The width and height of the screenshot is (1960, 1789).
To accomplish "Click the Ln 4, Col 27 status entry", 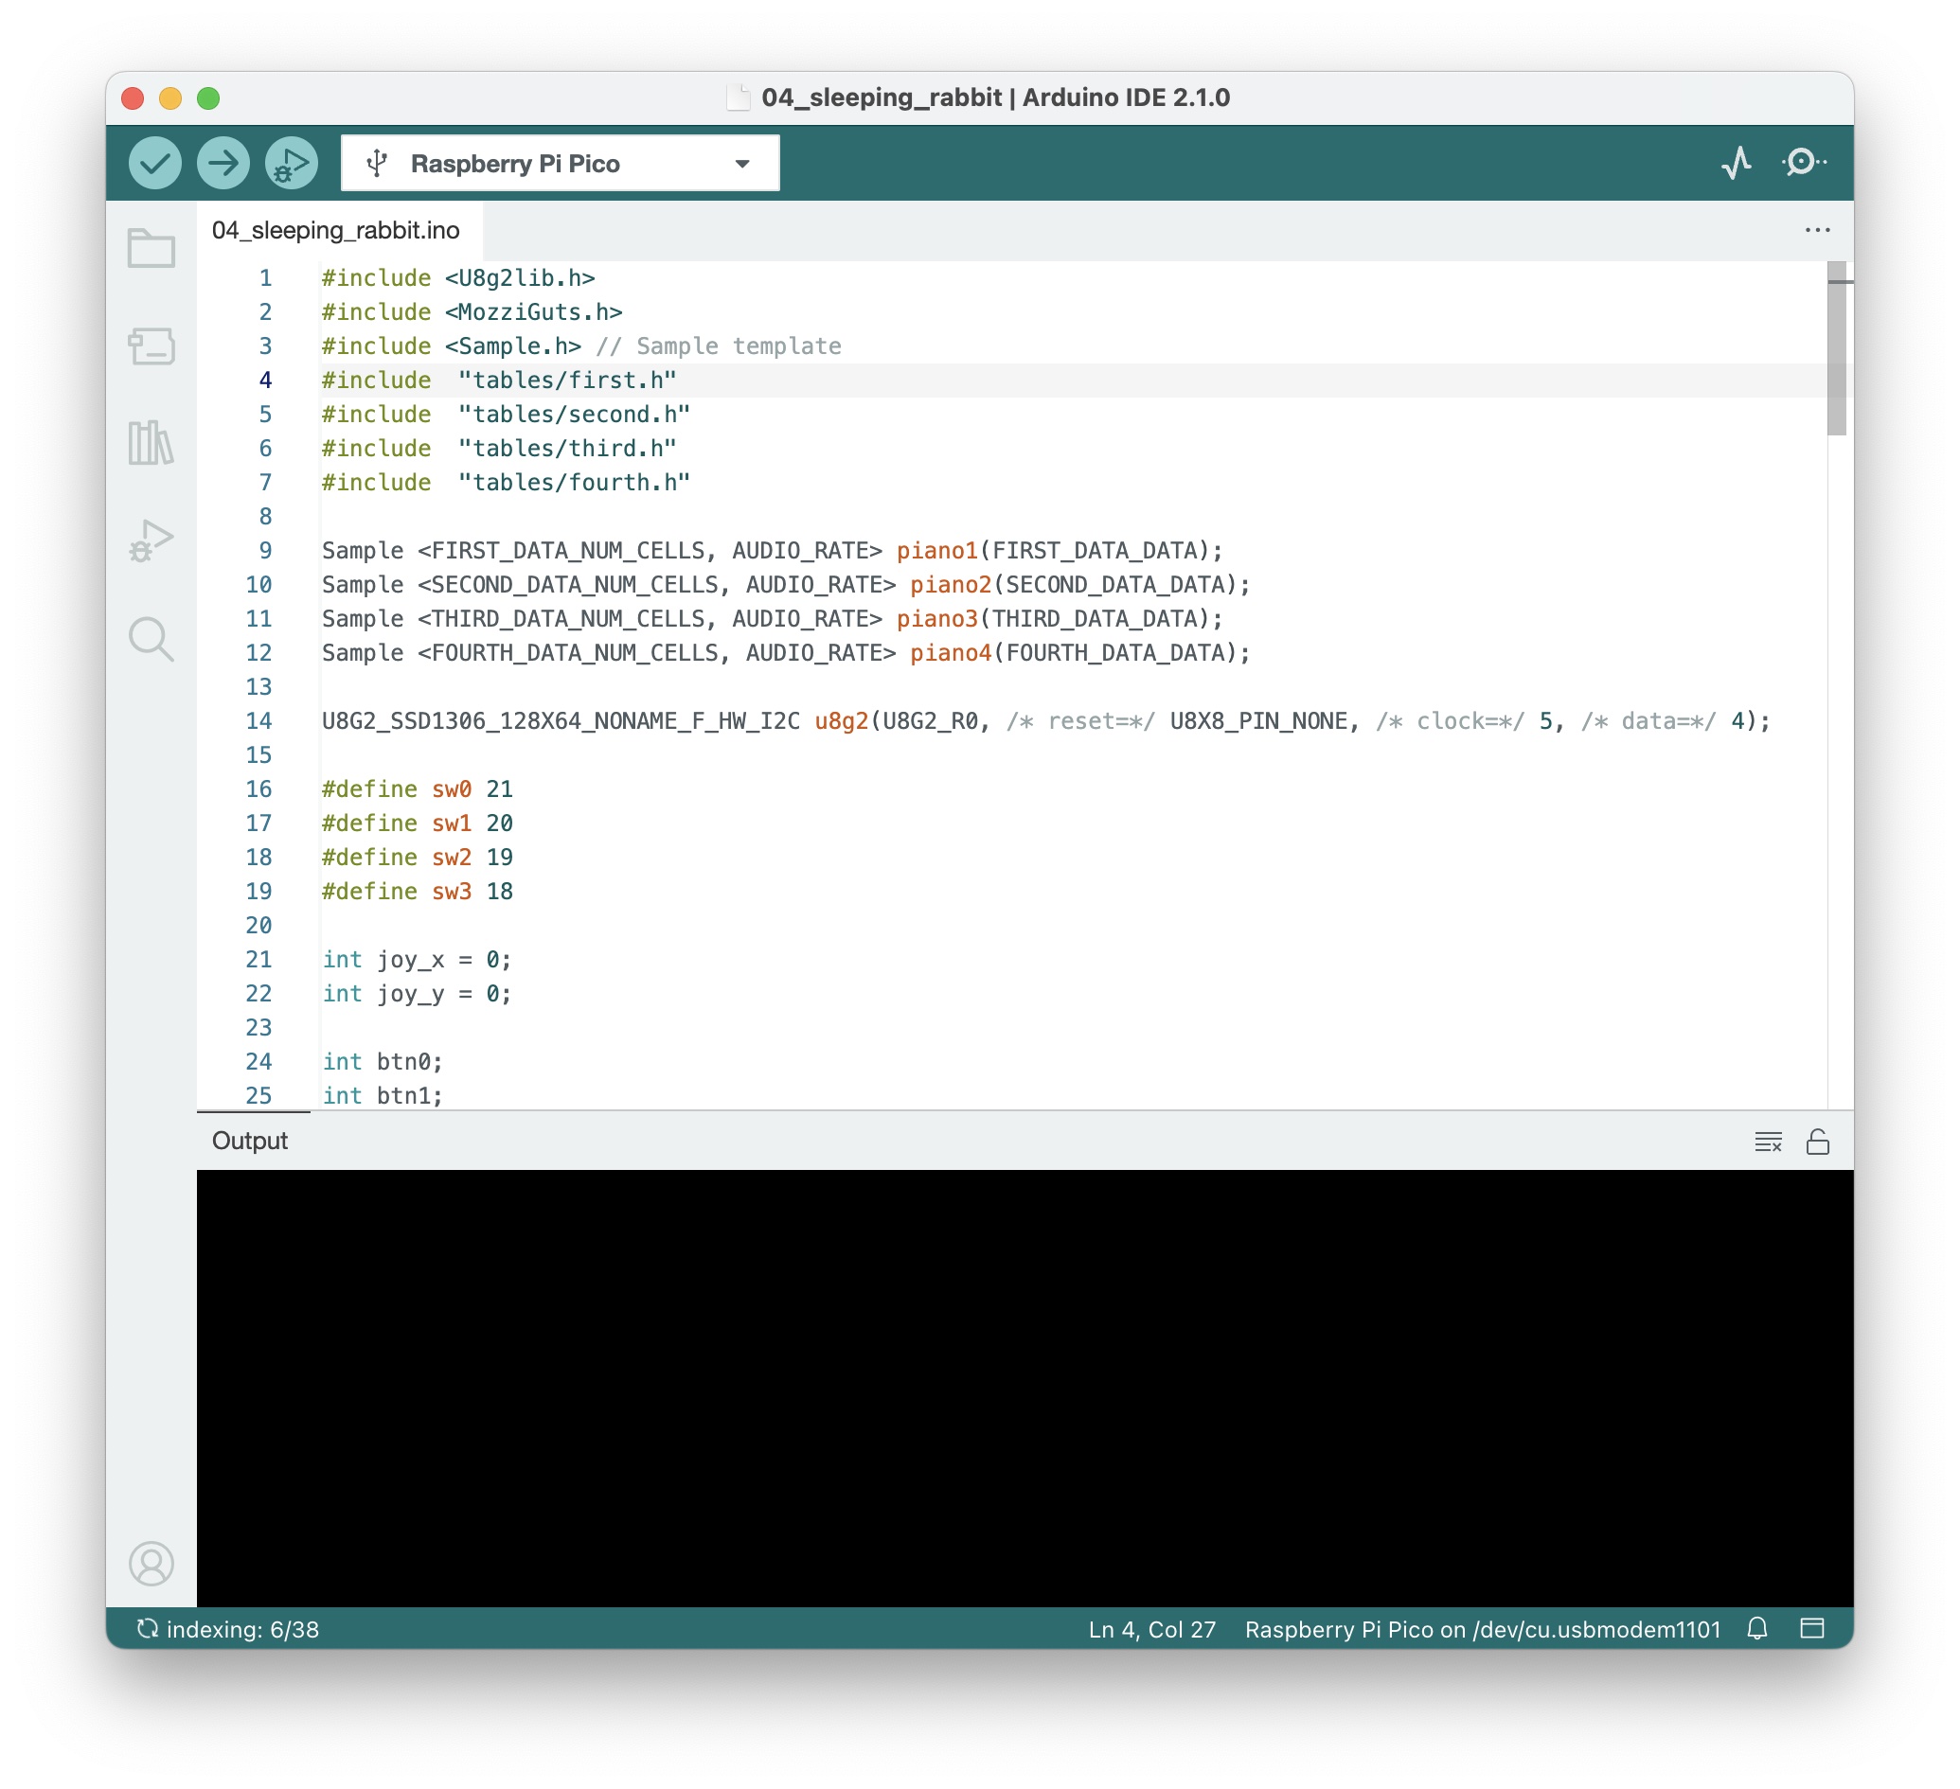I will point(1152,1630).
